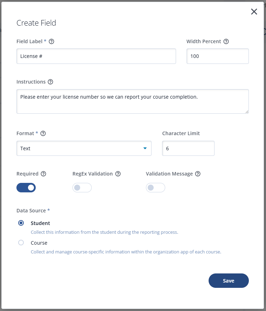
Task: Focus the Width Percent input field
Action: pyautogui.click(x=218, y=56)
